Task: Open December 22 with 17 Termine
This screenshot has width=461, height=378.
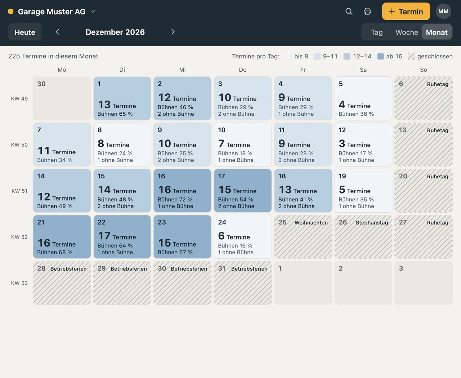Action: (x=122, y=237)
